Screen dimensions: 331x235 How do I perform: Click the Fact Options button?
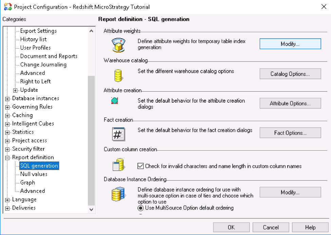pos(290,133)
